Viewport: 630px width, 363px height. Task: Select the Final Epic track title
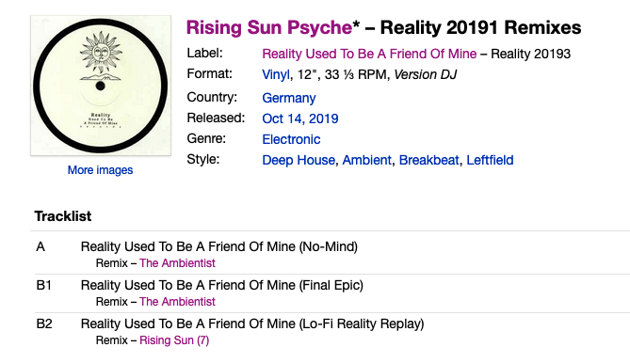point(222,285)
